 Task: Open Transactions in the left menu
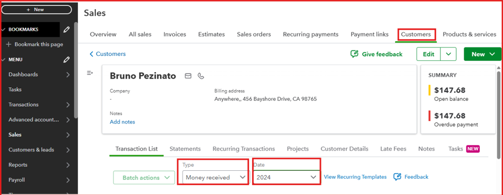23,105
